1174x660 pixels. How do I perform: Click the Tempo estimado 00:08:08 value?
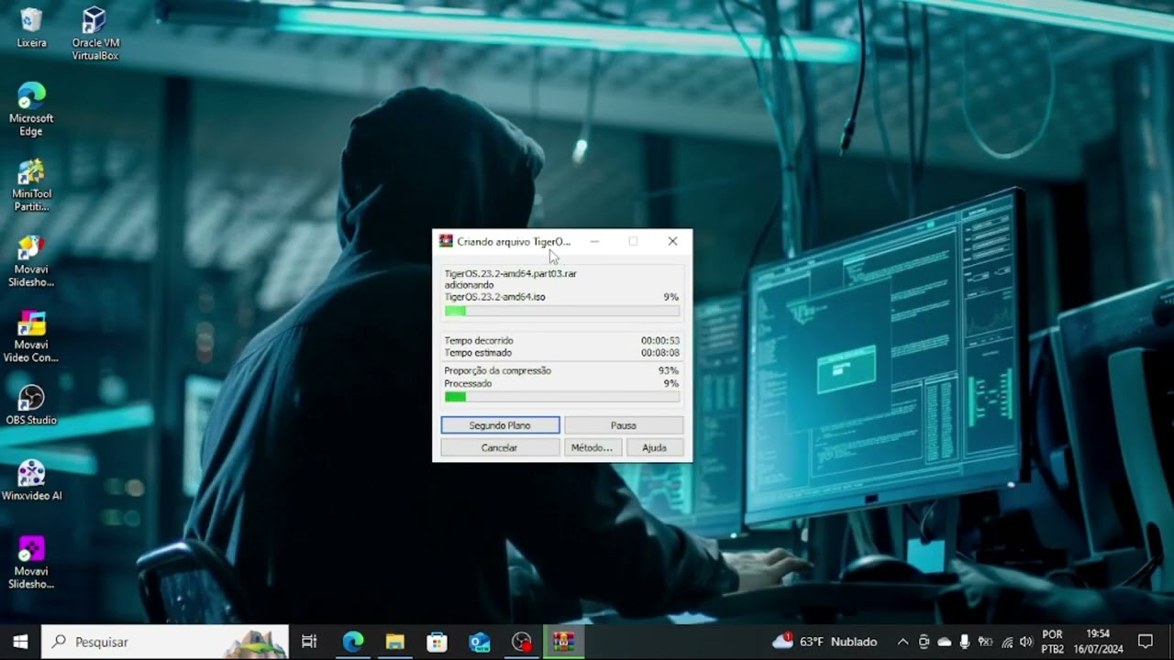[x=660, y=352]
